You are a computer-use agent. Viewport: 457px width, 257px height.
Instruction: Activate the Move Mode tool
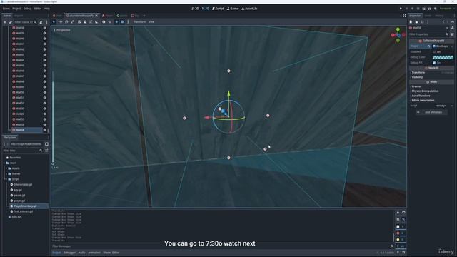point(61,22)
